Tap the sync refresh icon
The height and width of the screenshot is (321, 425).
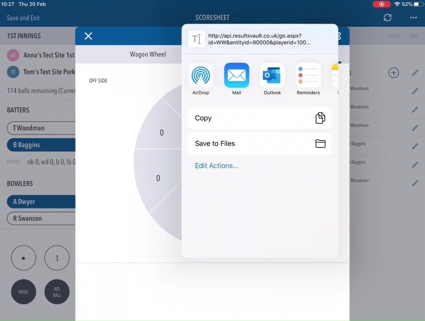coord(387,18)
